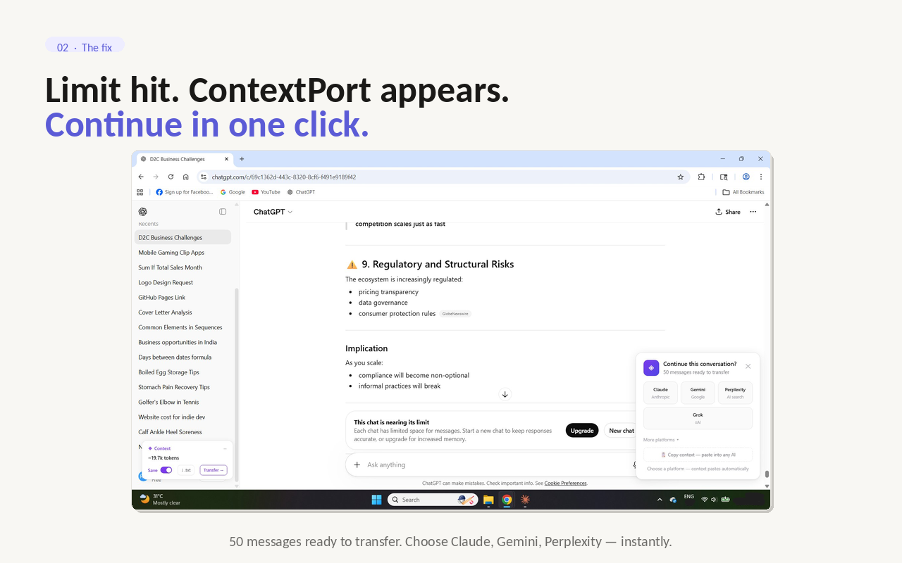902x563 pixels.
Task: Click the Transfer button in Context widget
Action: [214, 470]
